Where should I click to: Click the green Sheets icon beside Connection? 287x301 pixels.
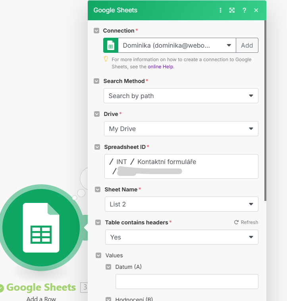[x=111, y=45]
